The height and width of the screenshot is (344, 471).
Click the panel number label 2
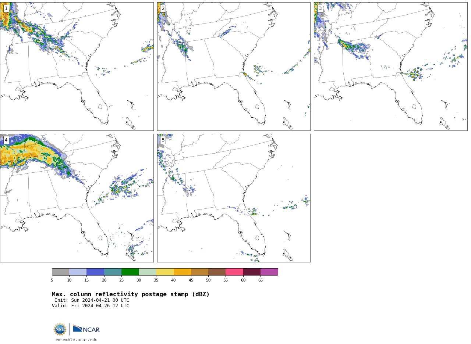163,8
